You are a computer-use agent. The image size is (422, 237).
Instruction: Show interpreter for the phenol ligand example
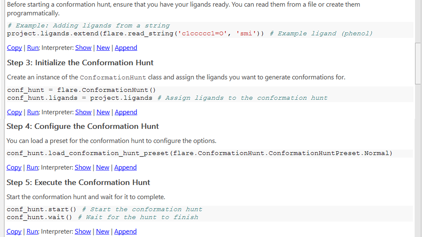pos(83,48)
